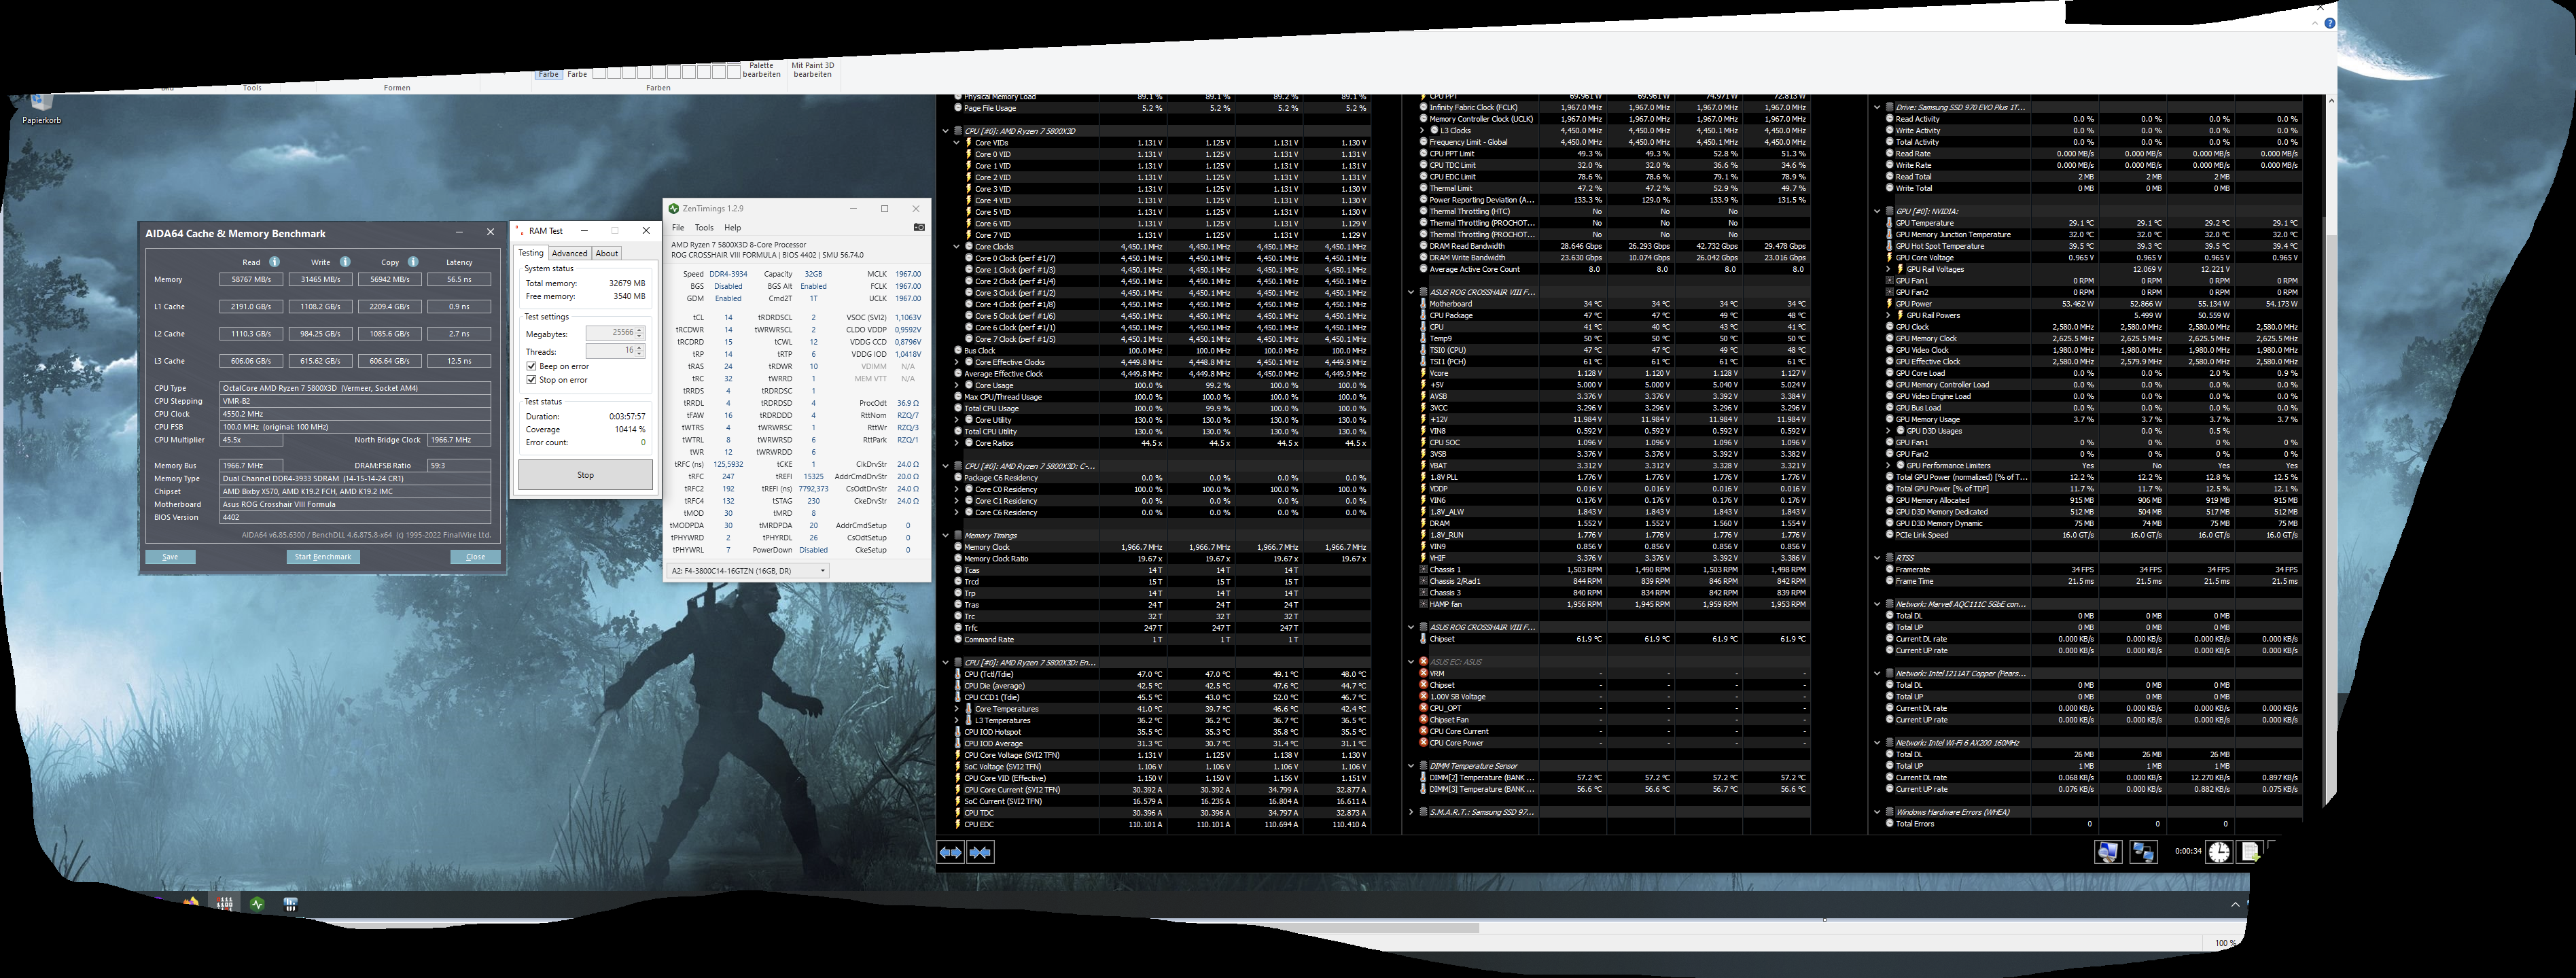
Task: Open Tools menu in ZenTimings
Action: (x=704, y=227)
